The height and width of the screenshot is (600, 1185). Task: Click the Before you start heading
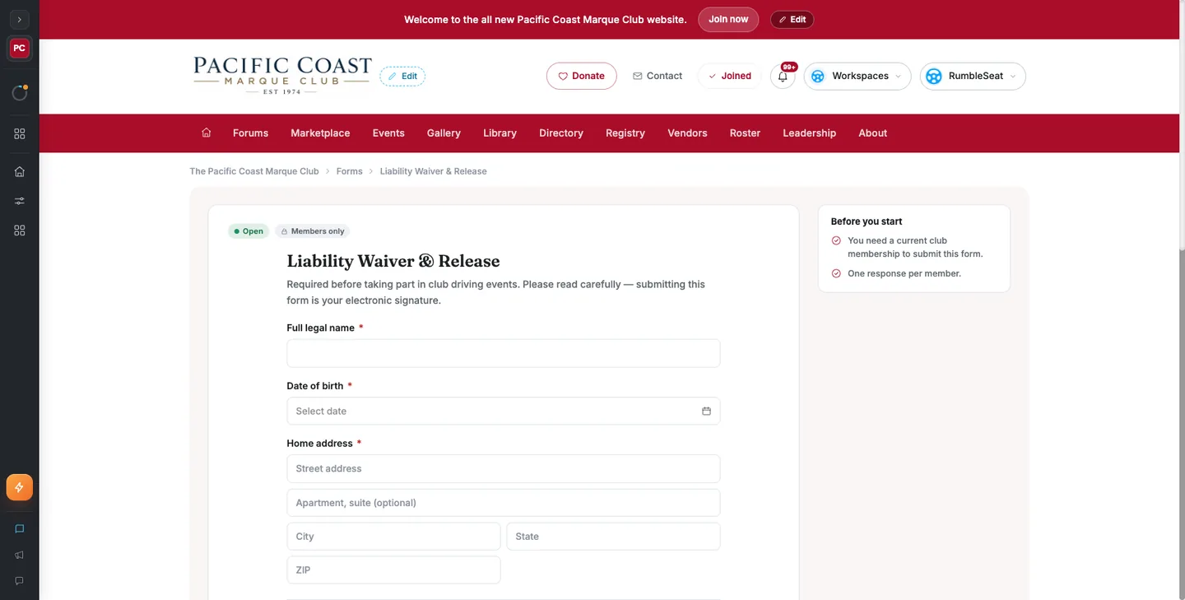867,221
